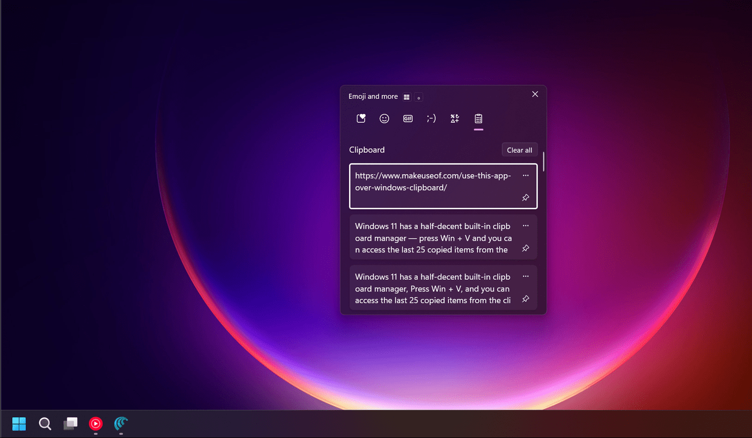Click the grid icon beside Emoji and more
This screenshot has width=752, height=438.
coord(406,96)
